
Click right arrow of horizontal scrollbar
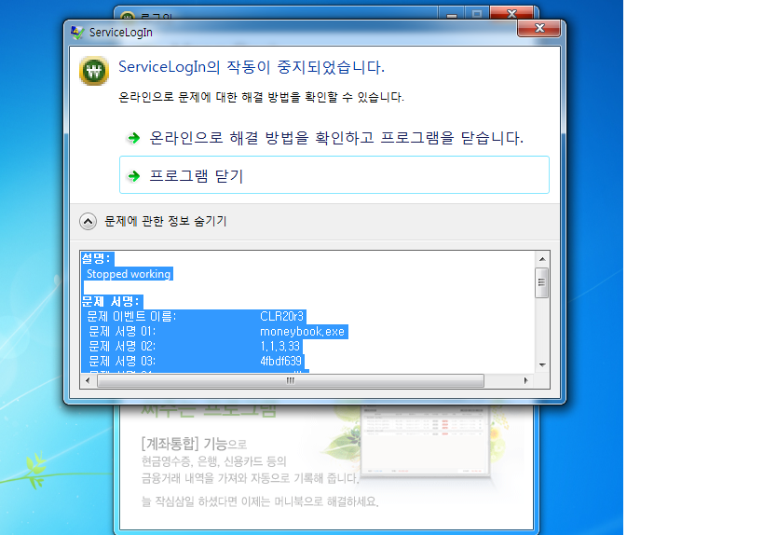coord(525,380)
